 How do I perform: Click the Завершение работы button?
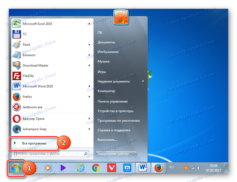click(113, 154)
